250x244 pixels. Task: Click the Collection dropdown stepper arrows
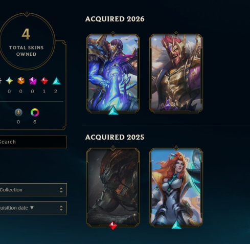(61, 190)
